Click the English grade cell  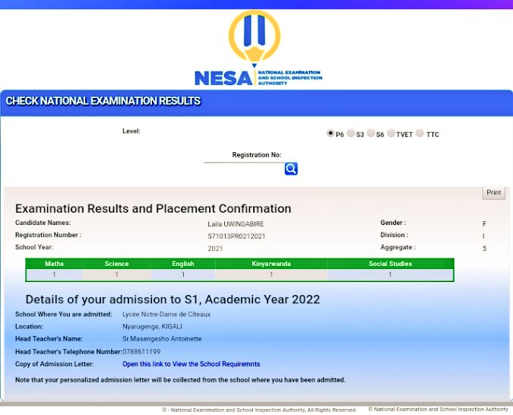point(183,274)
